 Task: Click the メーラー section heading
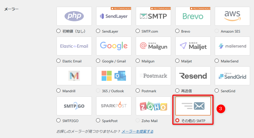click(11, 9)
